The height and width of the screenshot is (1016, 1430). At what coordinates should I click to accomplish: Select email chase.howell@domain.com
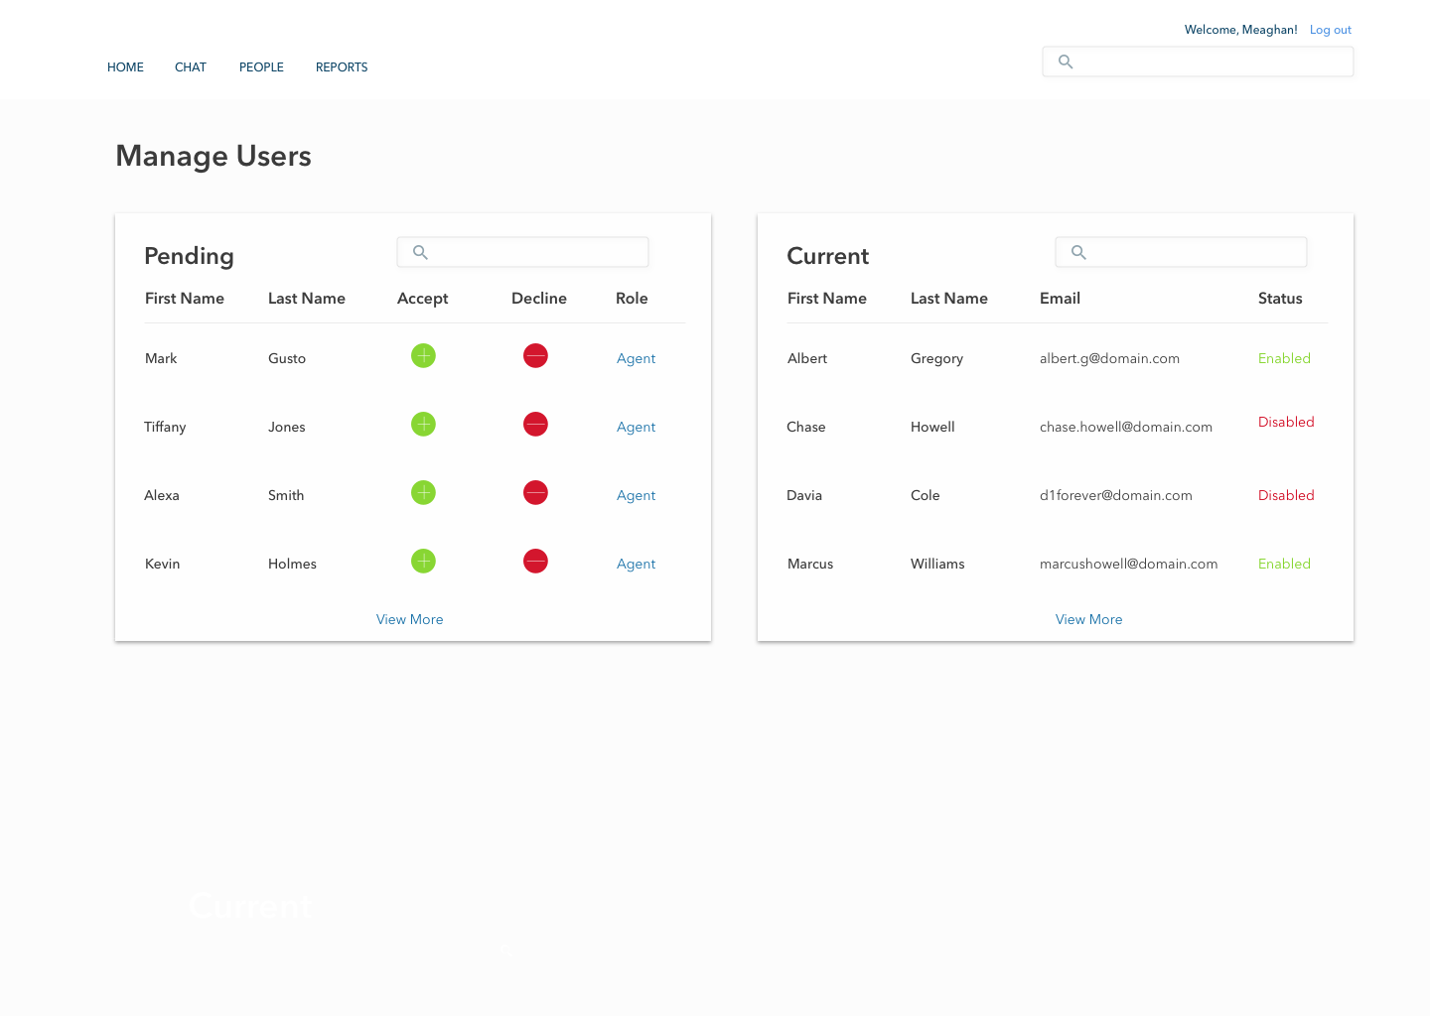1126,427
